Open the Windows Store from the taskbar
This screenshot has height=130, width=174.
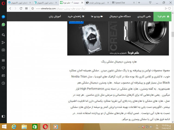pyautogui.click(x=35, y=126)
